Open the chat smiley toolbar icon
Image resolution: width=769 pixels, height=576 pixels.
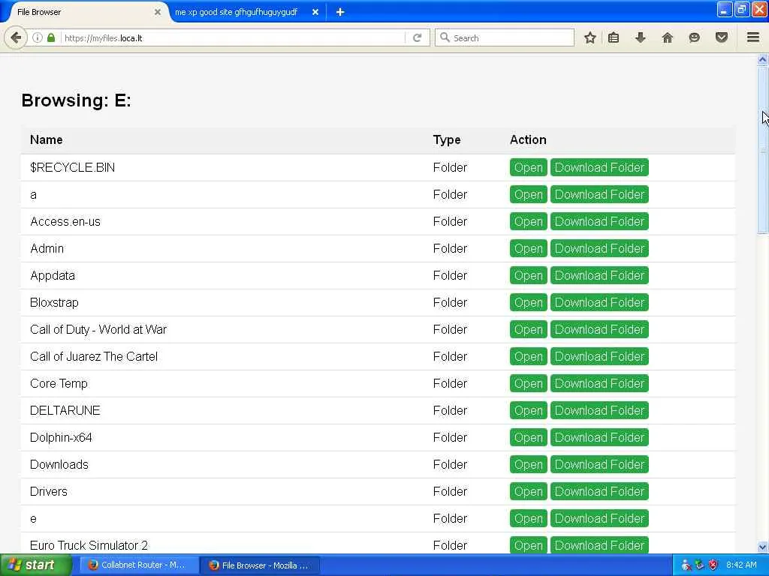(x=695, y=37)
